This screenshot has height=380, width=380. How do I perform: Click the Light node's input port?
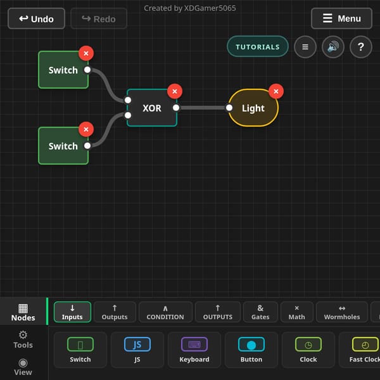coord(229,108)
